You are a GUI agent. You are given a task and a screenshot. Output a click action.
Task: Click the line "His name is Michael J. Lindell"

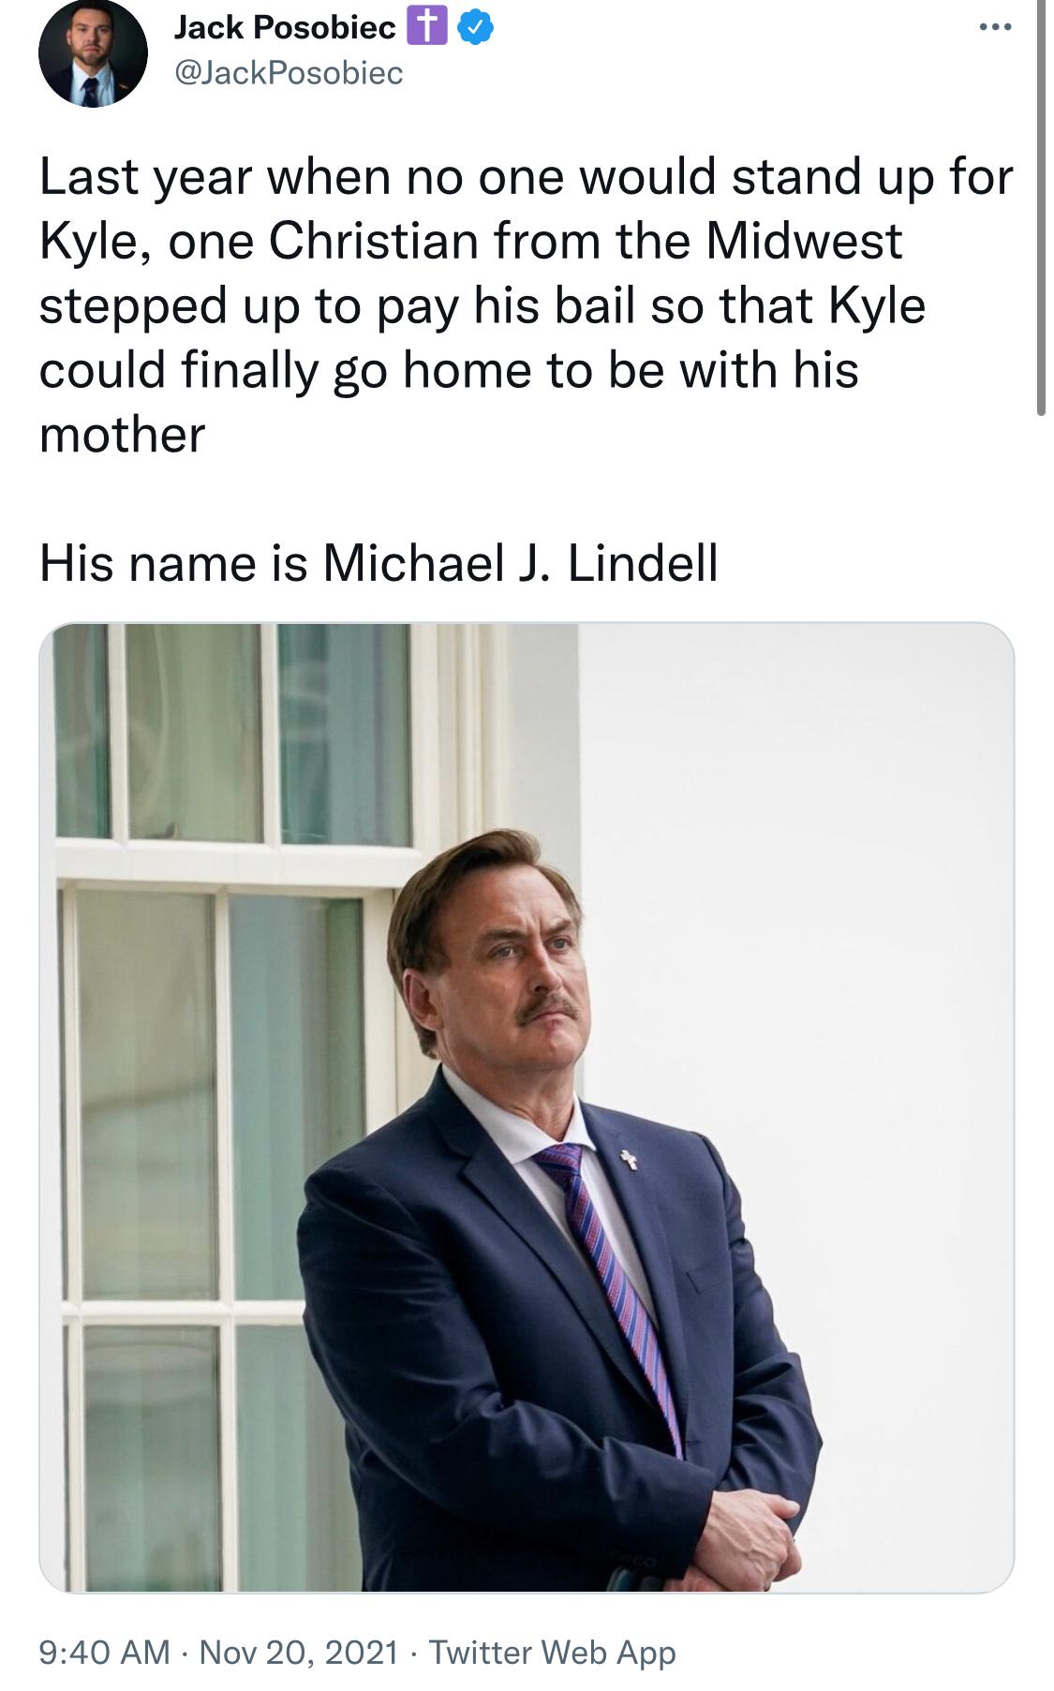(x=379, y=563)
